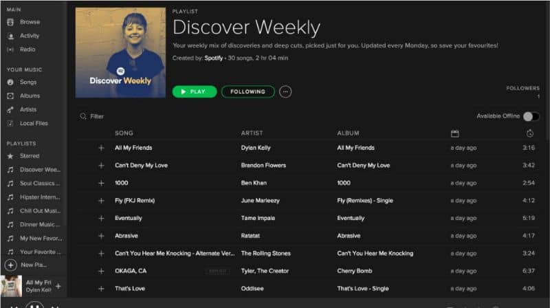
Task: Click the star icon next to Starred
Action: coord(10,156)
